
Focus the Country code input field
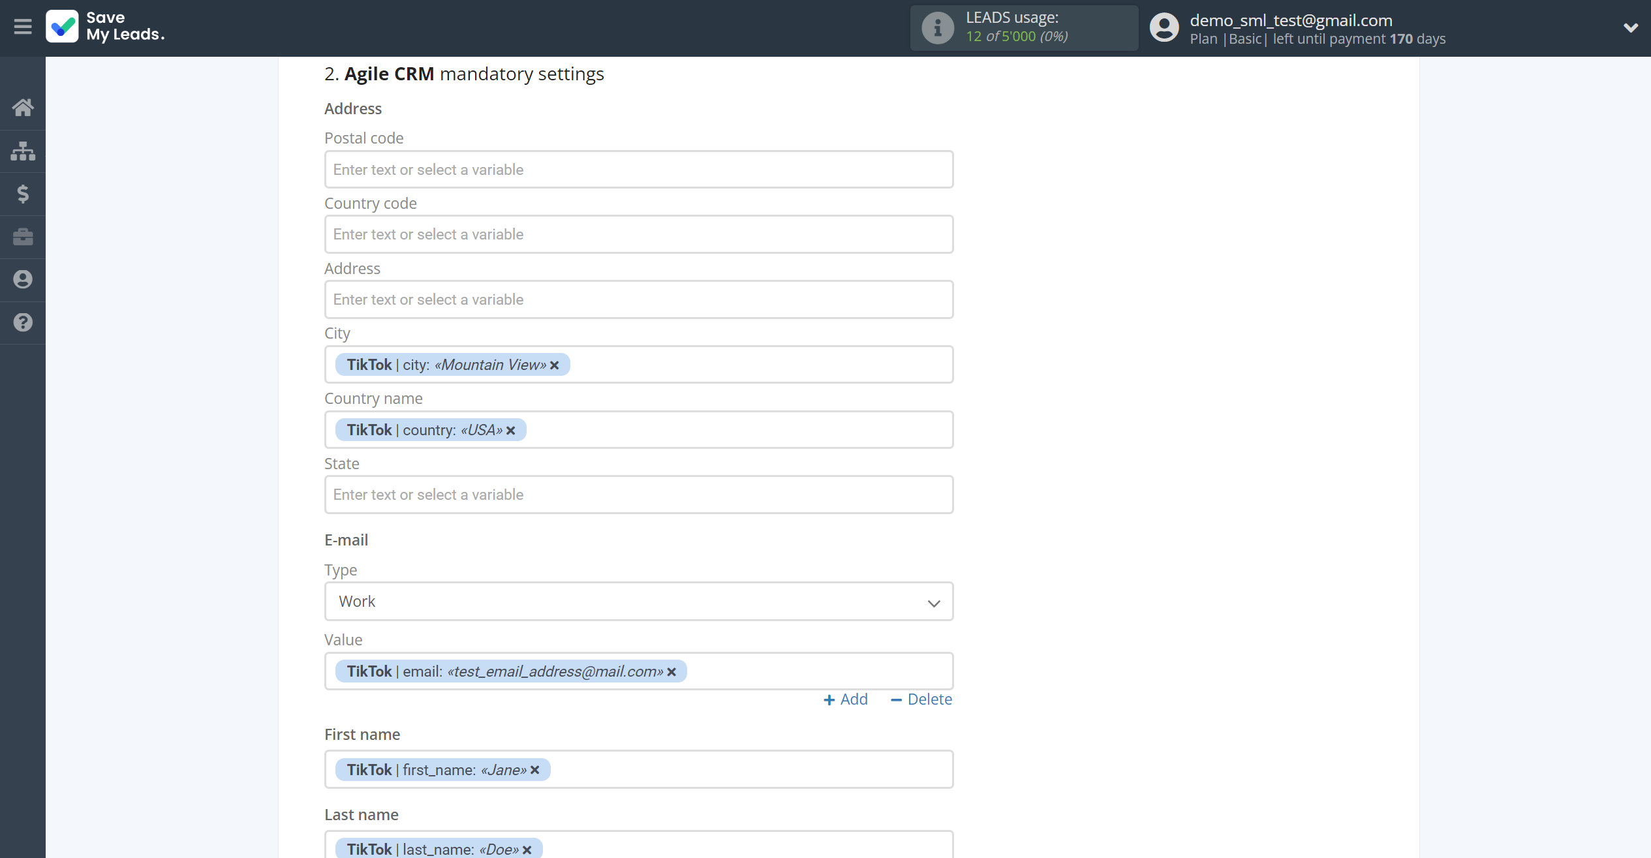(639, 234)
